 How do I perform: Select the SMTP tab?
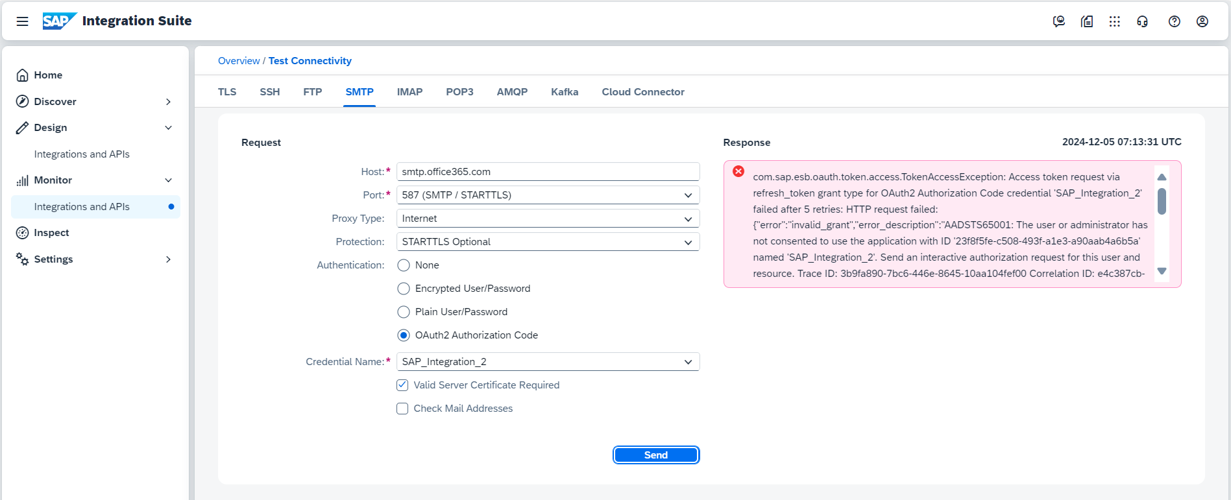tap(360, 92)
